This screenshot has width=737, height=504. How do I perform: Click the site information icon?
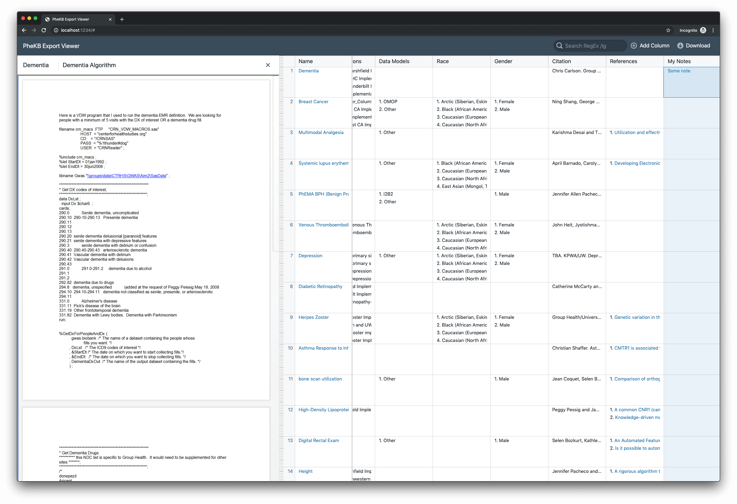point(56,30)
